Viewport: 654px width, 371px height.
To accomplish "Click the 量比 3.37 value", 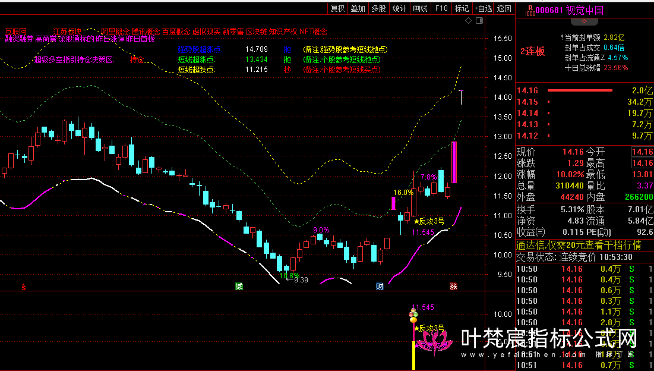I will coord(645,185).
